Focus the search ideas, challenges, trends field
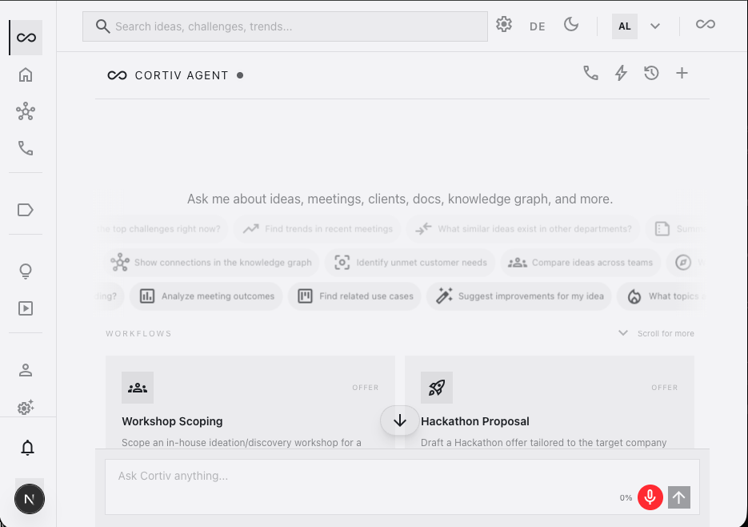 [286, 26]
